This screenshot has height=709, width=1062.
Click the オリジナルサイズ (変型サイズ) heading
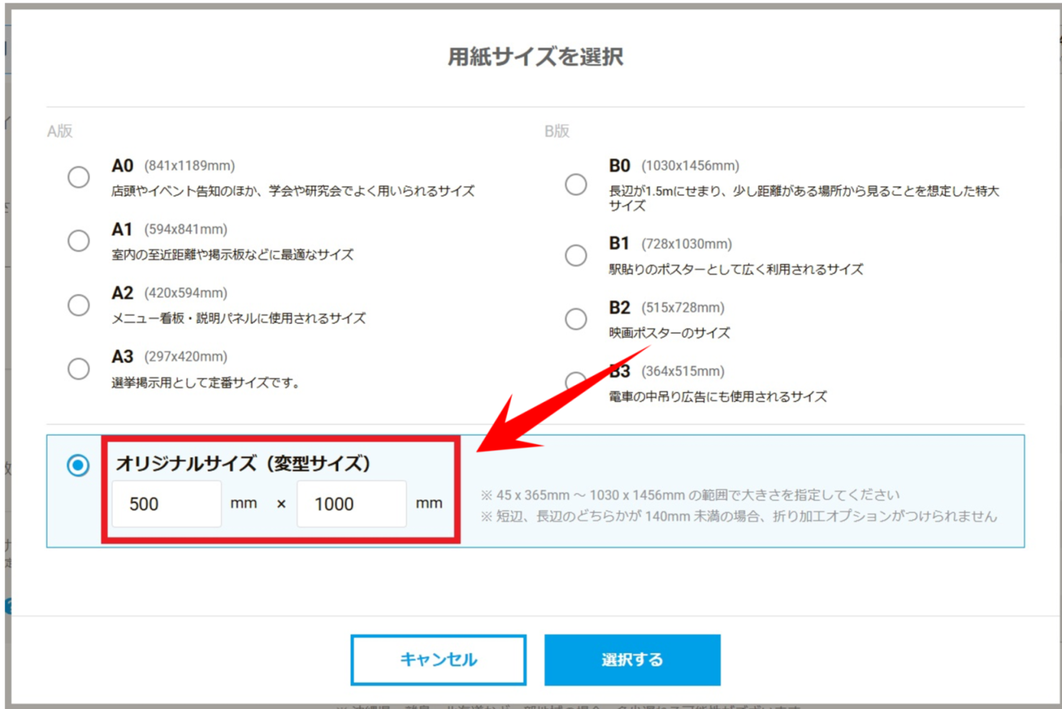243,463
